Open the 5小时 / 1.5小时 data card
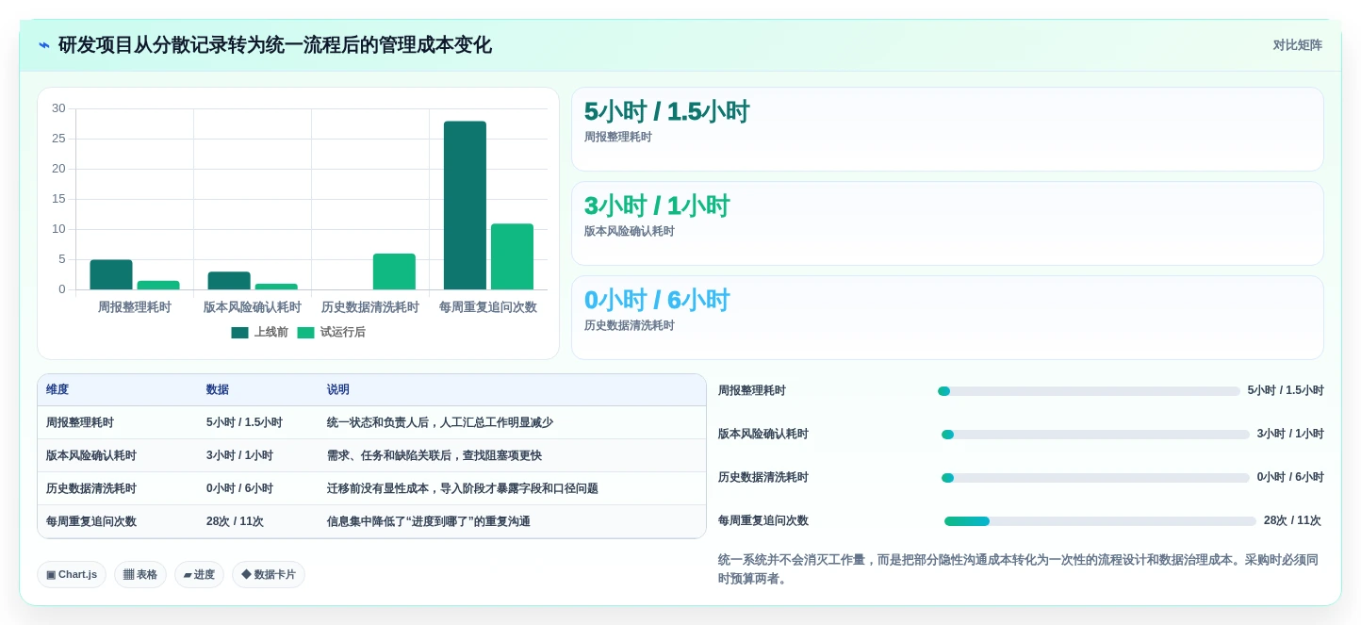Screen dimensions: 1361x625 click(947, 129)
